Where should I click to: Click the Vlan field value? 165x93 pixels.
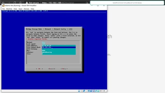(42, 54)
